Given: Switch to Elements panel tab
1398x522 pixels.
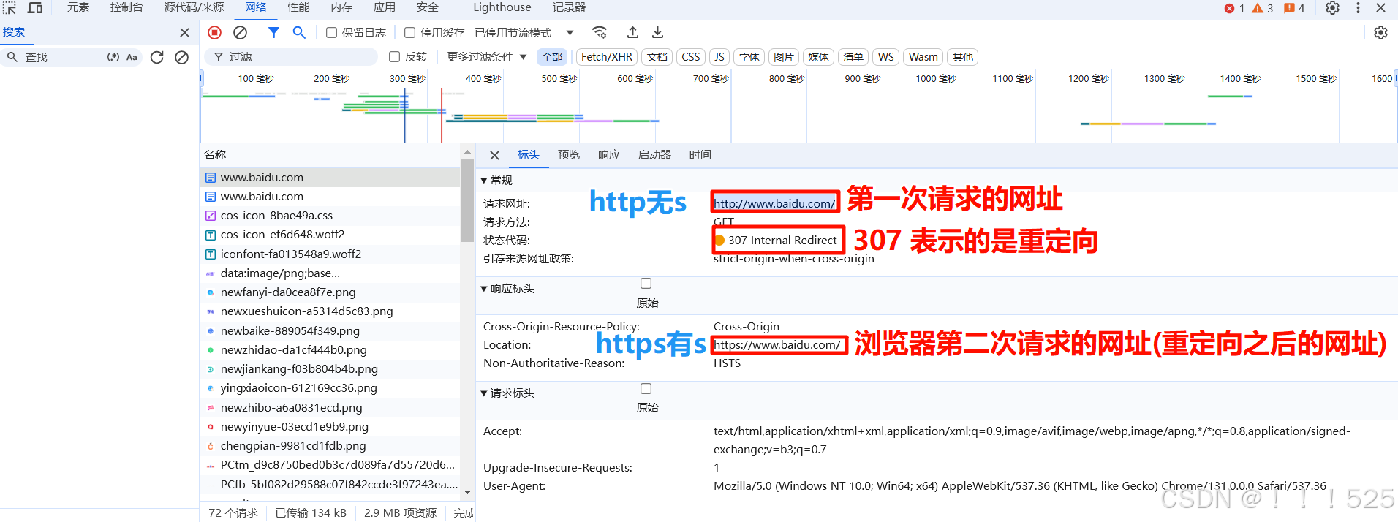Looking at the screenshot, I should click(x=78, y=7).
